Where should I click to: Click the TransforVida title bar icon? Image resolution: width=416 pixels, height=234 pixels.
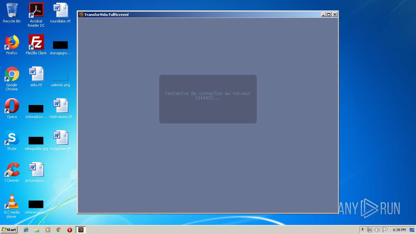tap(81, 15)
